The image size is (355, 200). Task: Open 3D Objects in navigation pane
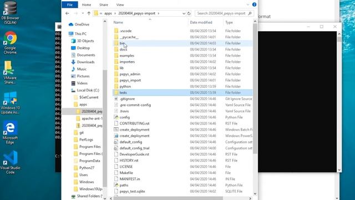[x=83, y=41]
